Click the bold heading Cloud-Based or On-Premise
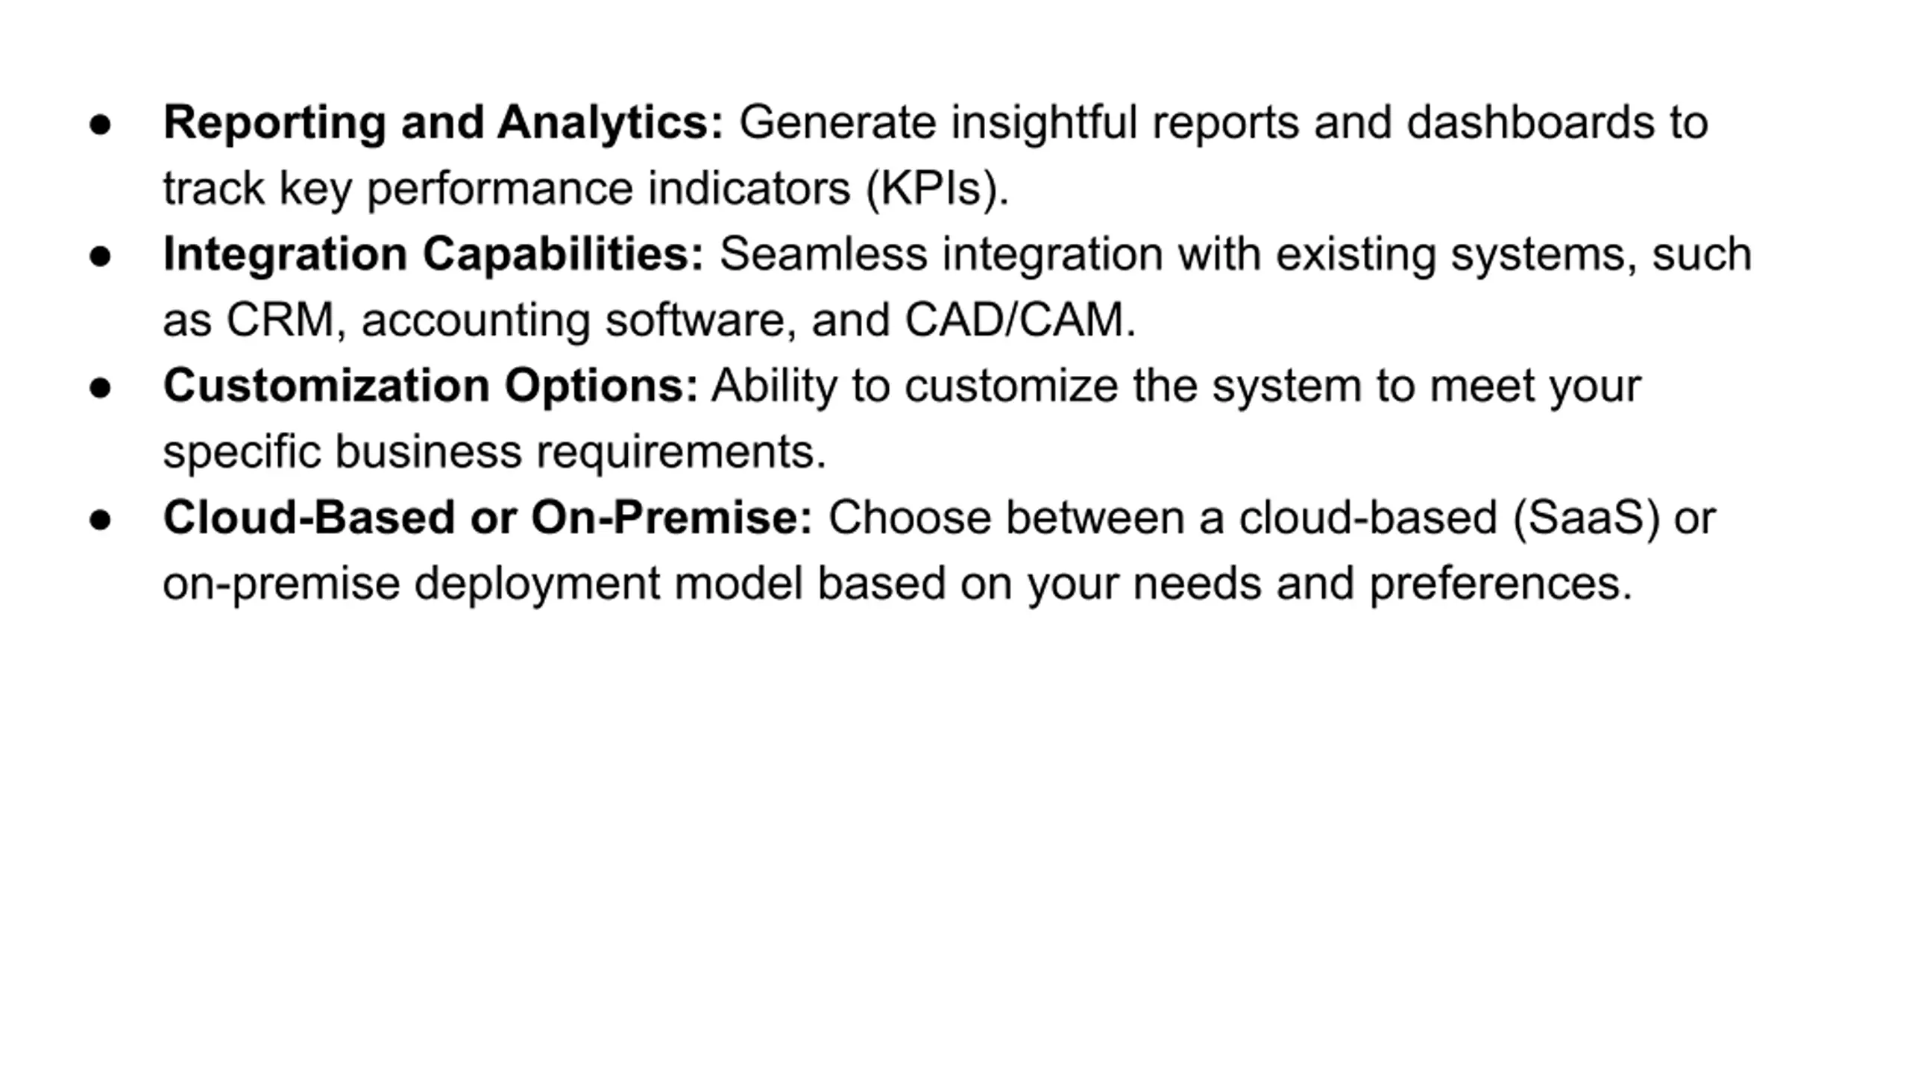The width and height of the screenshot is (1909, 1074). (x=488, y=518)
